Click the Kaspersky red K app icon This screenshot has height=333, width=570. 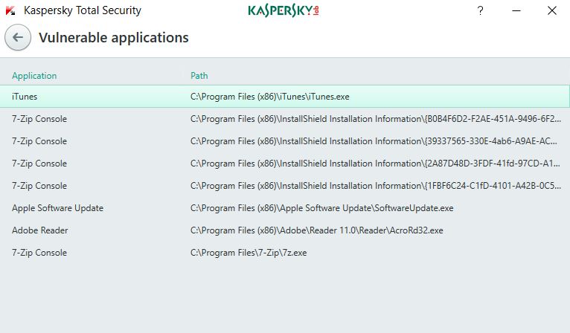(10, 10)
